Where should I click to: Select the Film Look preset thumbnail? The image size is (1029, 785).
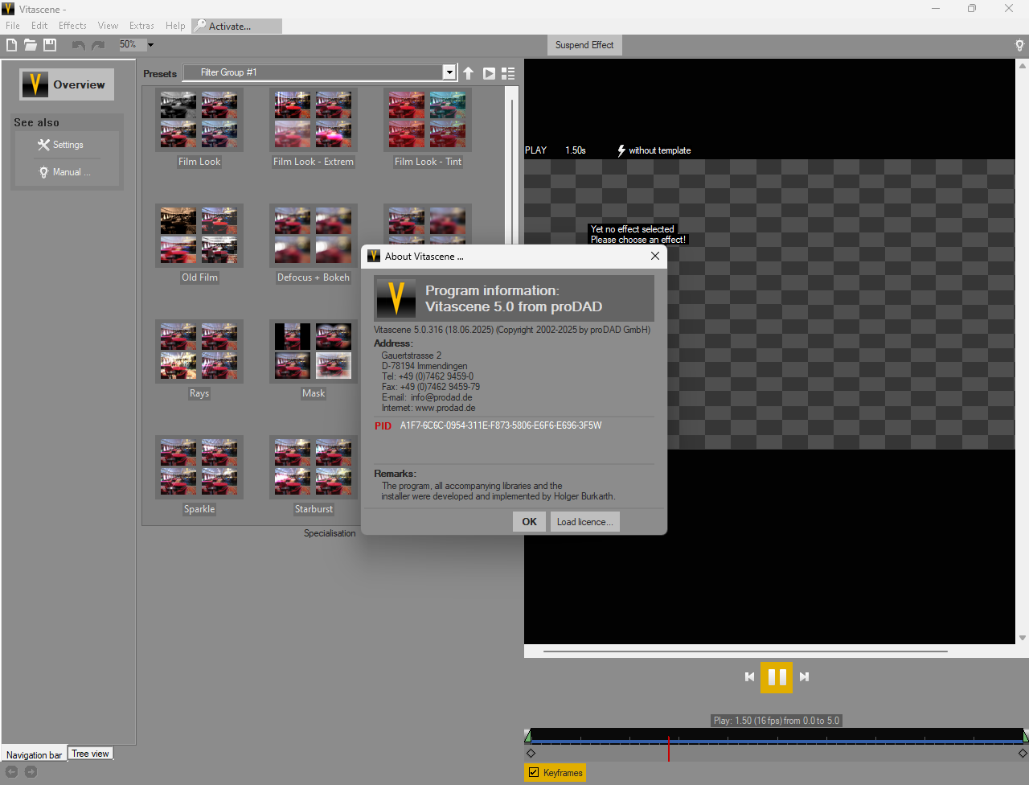pyautogui.click(x=199, y=120)
